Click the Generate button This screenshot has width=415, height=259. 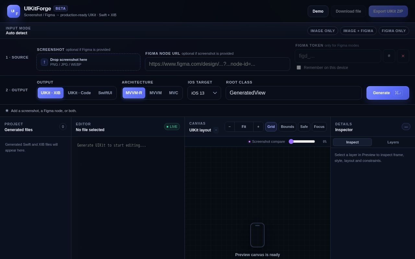[388, 93]
